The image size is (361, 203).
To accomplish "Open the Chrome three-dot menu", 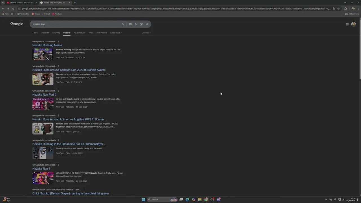I will (x=358, y=9).
